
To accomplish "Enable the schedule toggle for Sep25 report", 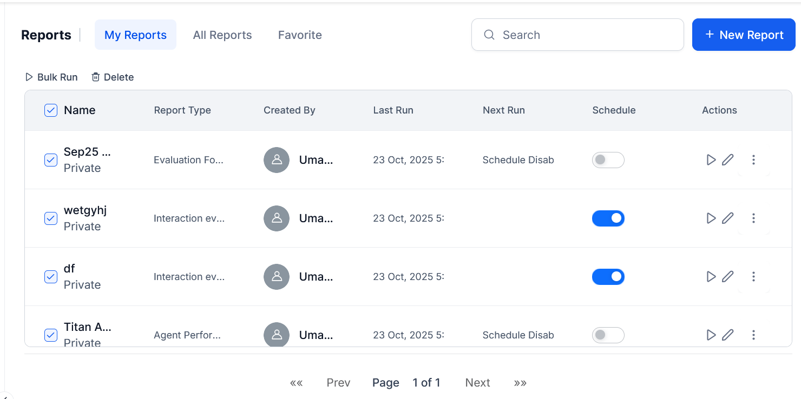I will [608, 160].
